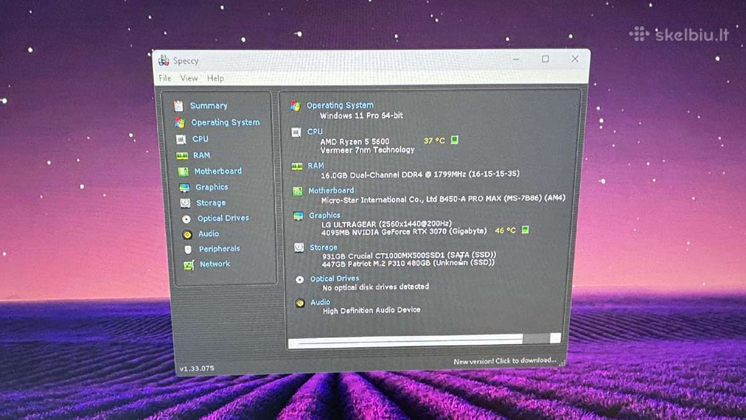Select the Peripherals sidebar icon
The height and width of the screenshot is (420, 746).
click(x=188, y=250)
